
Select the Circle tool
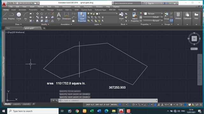tap(19, 16)
